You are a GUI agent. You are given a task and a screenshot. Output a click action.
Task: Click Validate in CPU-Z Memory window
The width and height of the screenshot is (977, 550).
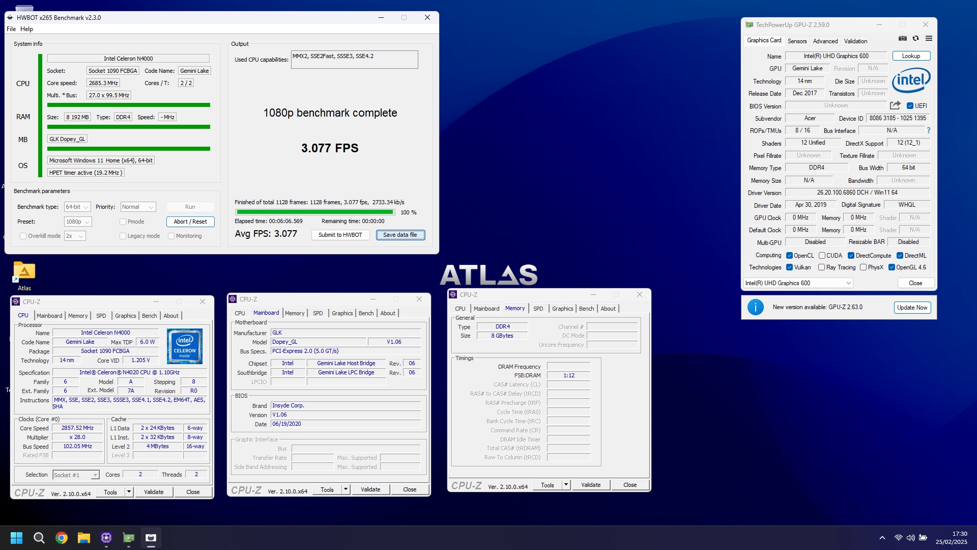click(590, 485)
